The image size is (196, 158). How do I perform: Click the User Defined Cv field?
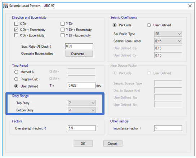[168, 55]
